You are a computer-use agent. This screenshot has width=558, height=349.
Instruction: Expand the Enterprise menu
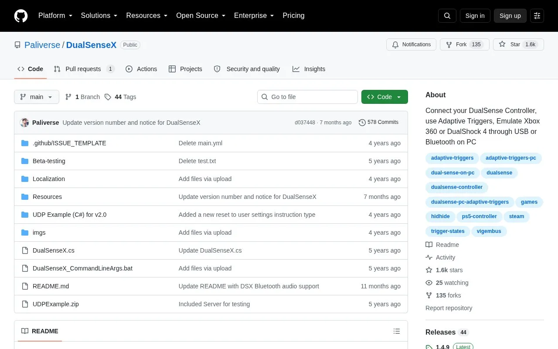pyautogui.click(x=254, y=16)
